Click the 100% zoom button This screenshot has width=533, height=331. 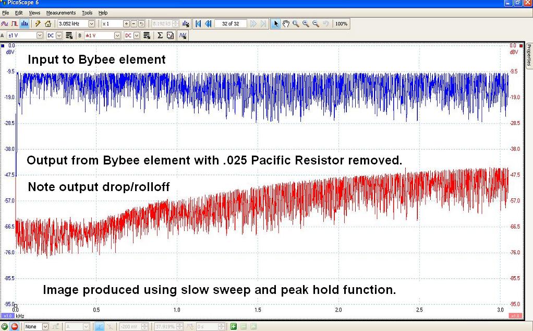pos(341,24)
